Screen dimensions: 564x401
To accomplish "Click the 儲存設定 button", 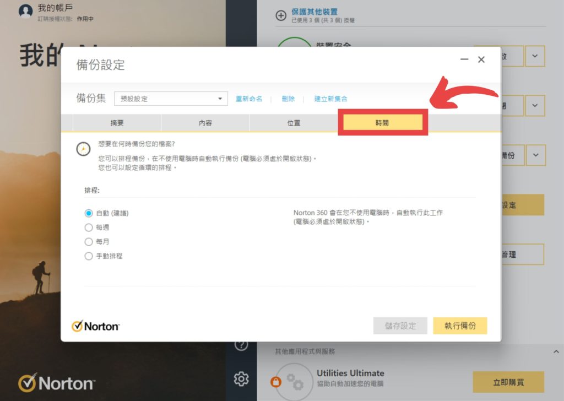I will click(x=400, y=326).
